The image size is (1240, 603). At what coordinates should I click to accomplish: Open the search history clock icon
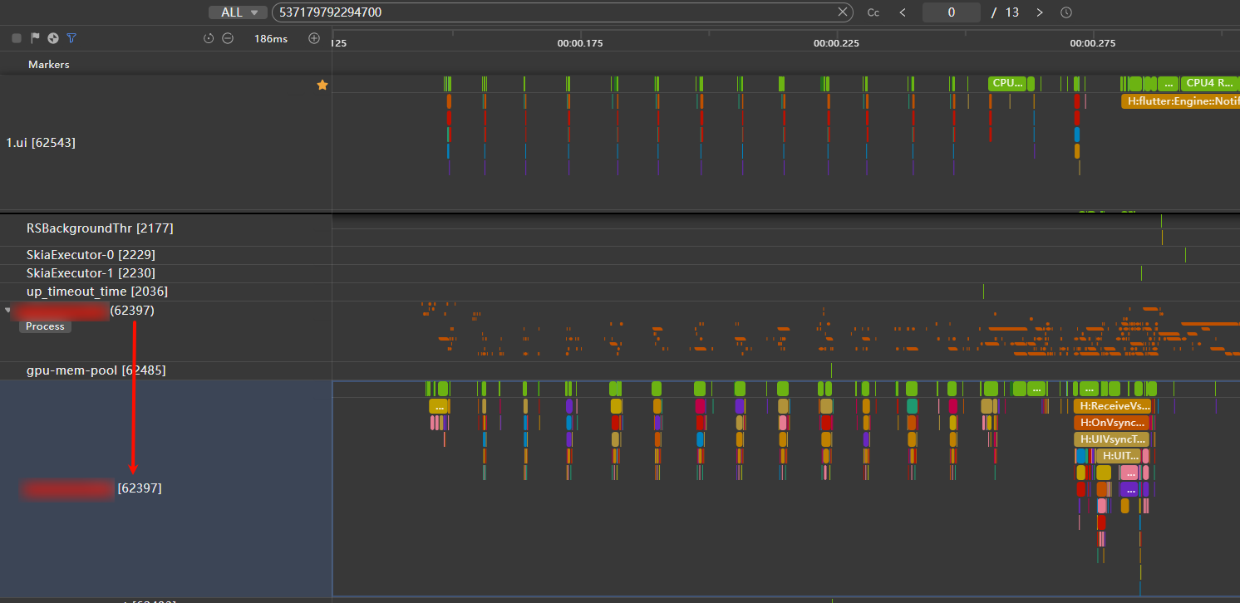(x=1066, y=12)
